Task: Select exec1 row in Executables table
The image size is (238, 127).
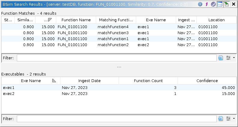Action: pos(30,87)
